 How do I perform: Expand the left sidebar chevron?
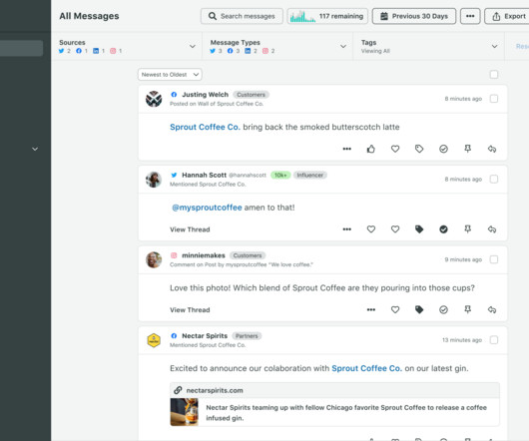(35, 149)
